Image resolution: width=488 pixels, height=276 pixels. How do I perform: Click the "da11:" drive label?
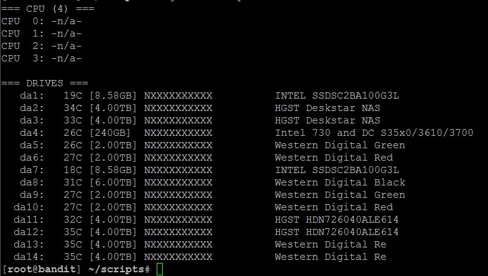point(29,220)
